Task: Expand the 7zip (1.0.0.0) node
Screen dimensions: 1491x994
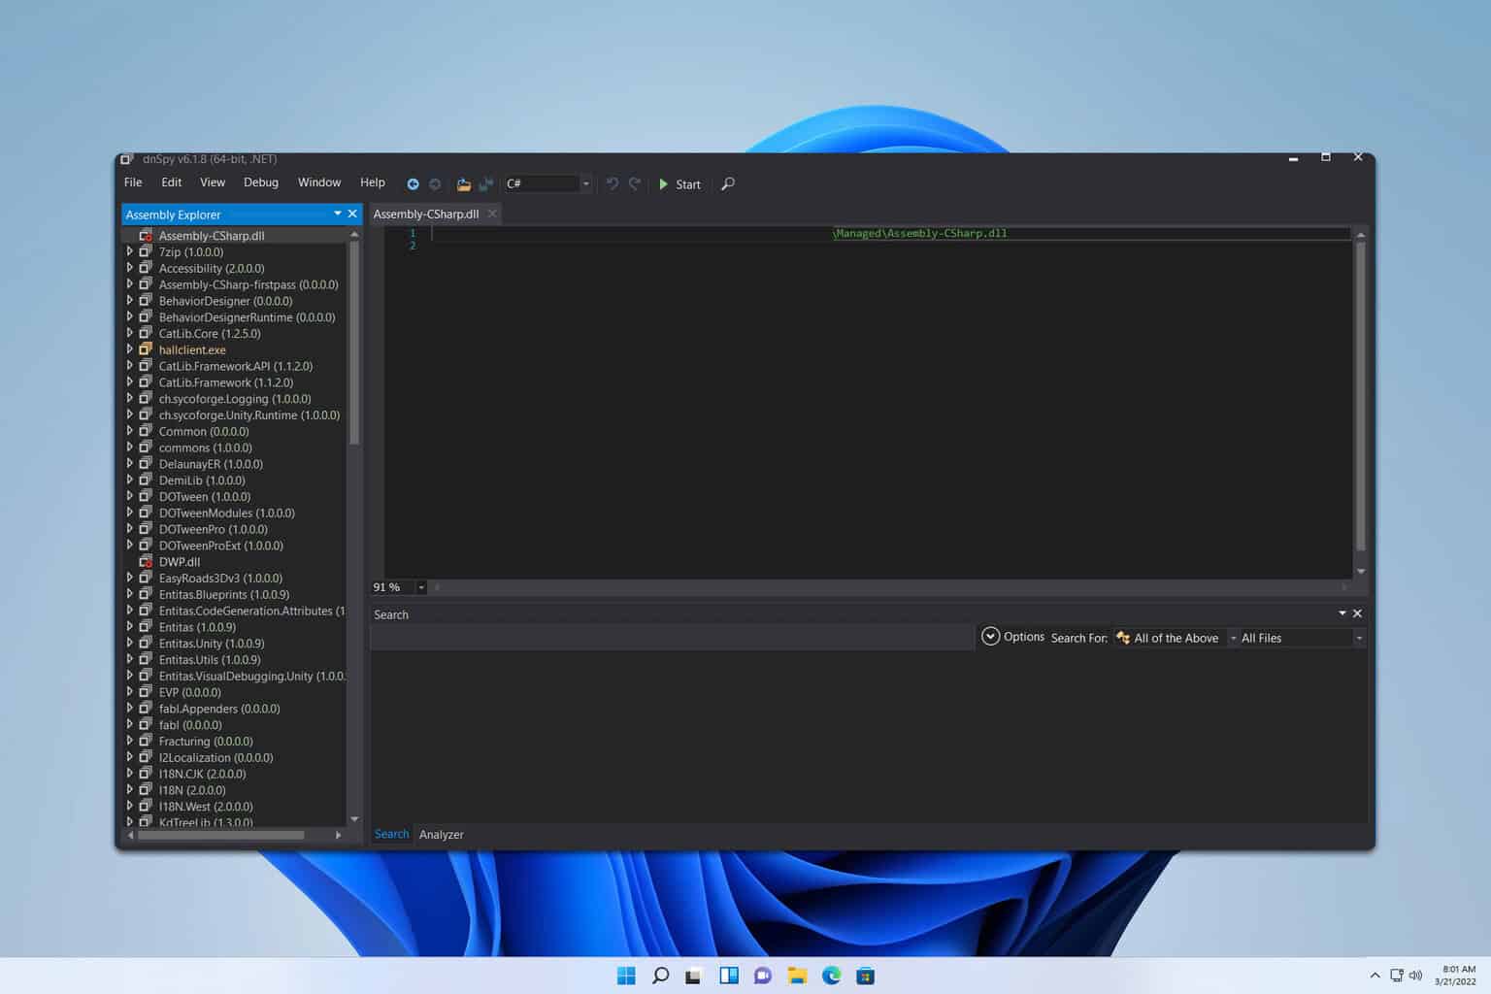Action: [130, 251]
